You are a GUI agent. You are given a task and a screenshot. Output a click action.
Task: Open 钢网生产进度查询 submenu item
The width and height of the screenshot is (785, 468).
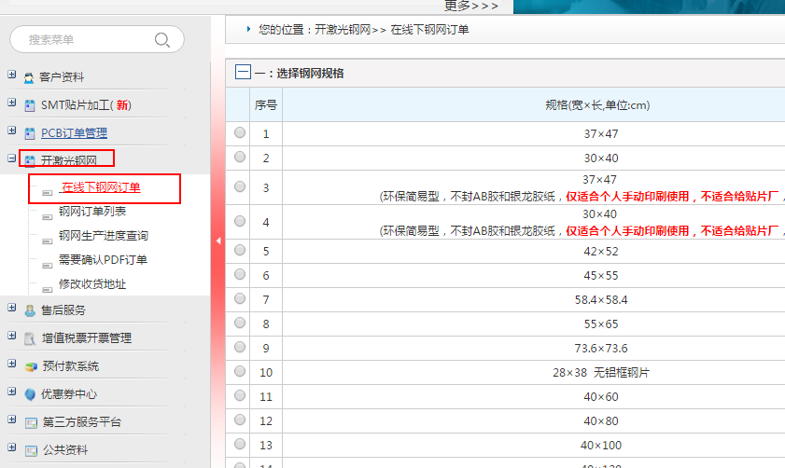[103, 236]
